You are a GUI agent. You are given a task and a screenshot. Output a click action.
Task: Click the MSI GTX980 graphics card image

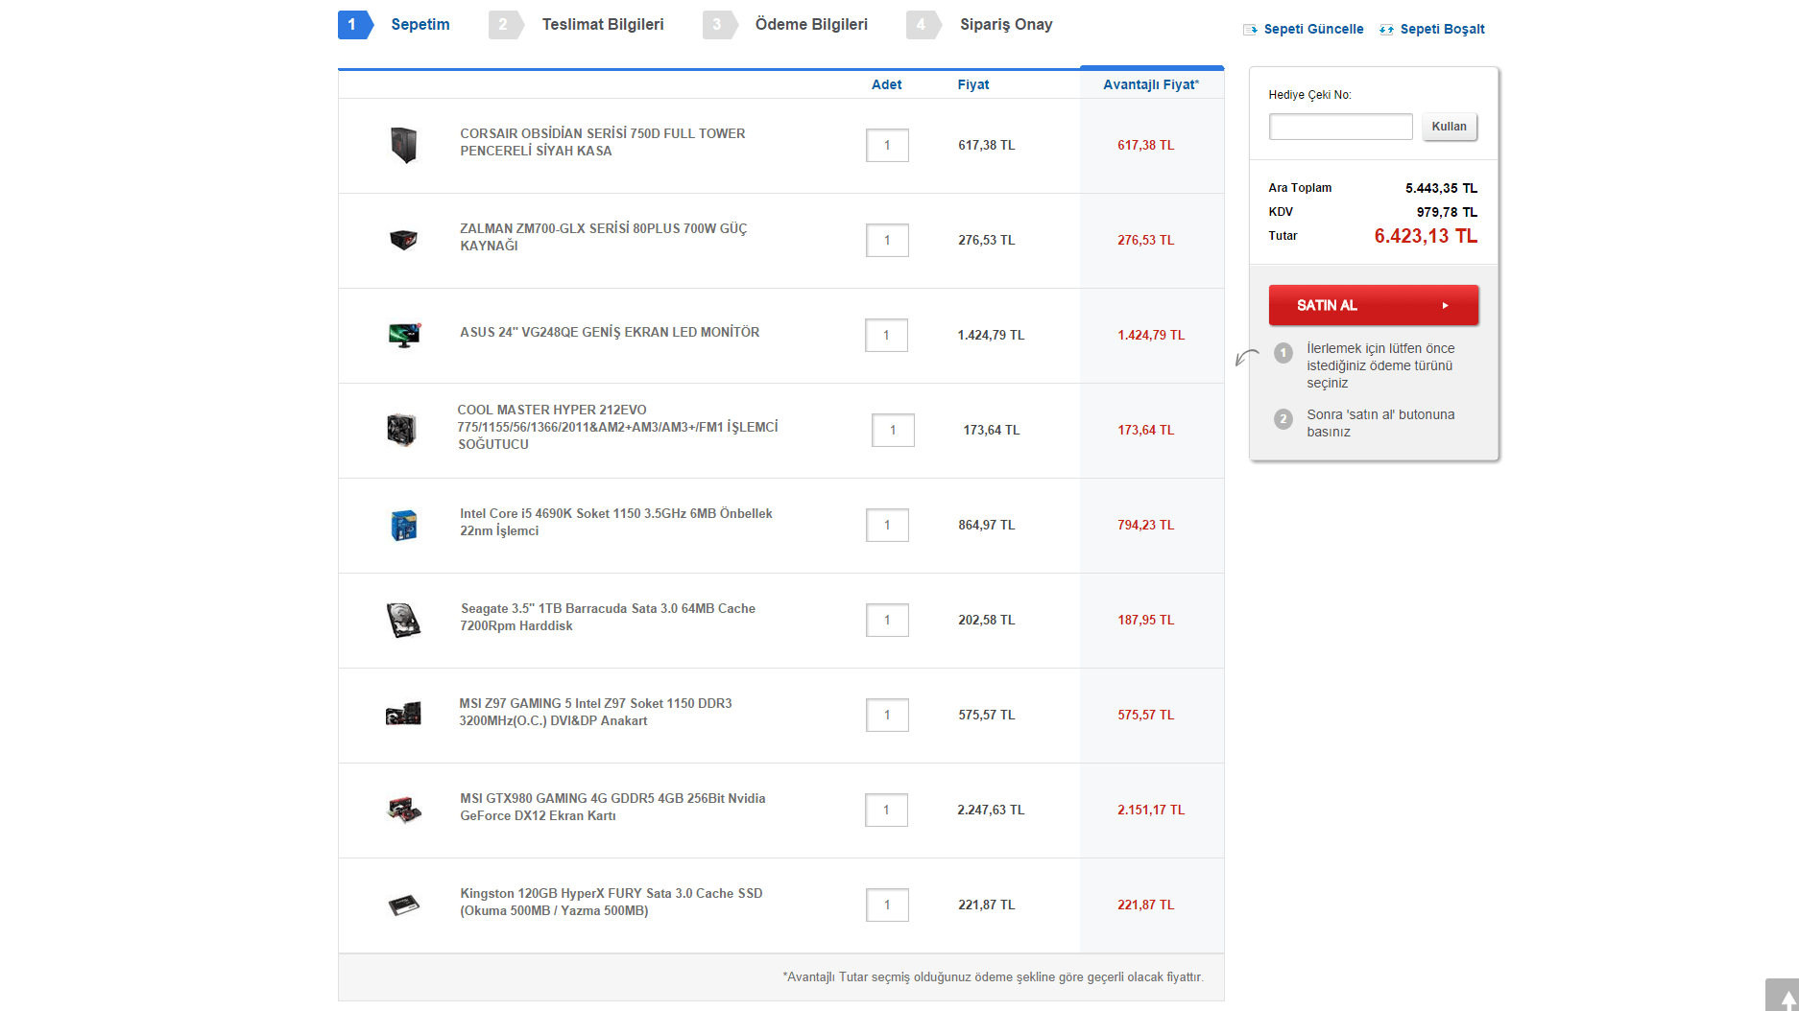click(404, 810)
